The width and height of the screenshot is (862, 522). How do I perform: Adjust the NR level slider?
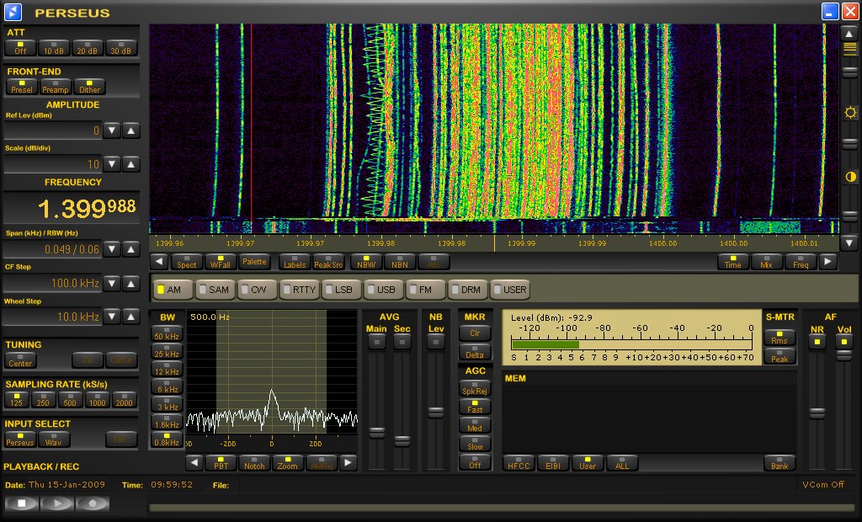tap(817, 413)
